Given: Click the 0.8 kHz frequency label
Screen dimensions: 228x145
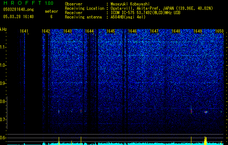Looking at the screenshot, I should [3, 101].
